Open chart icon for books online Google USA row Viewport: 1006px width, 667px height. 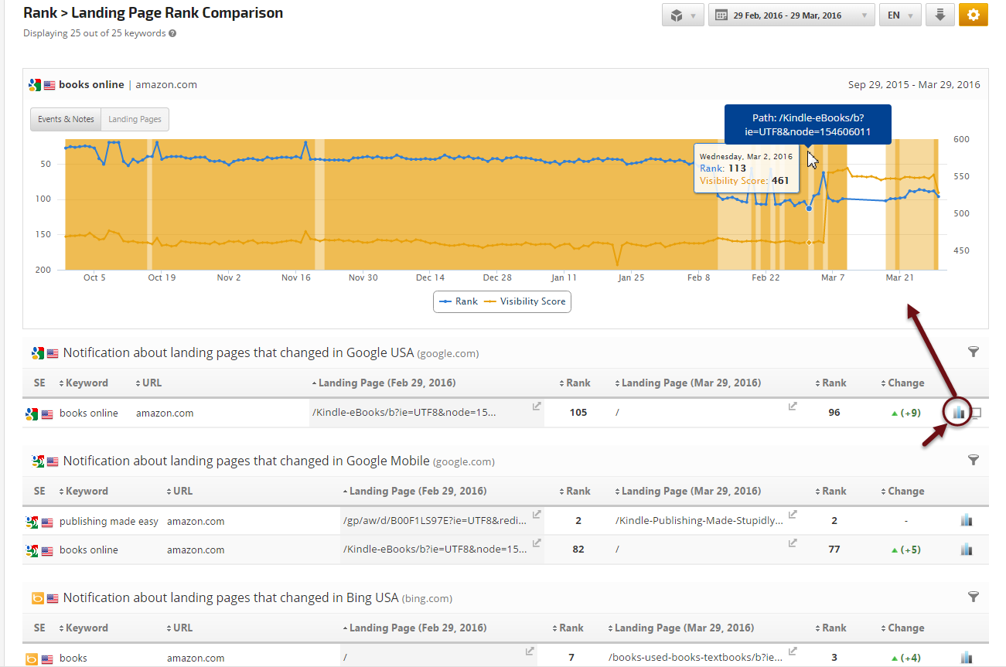[x=959, y=413]
